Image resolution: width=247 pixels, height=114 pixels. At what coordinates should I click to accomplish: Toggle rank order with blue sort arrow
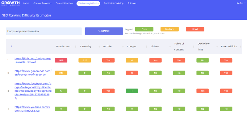coord(11,46)
